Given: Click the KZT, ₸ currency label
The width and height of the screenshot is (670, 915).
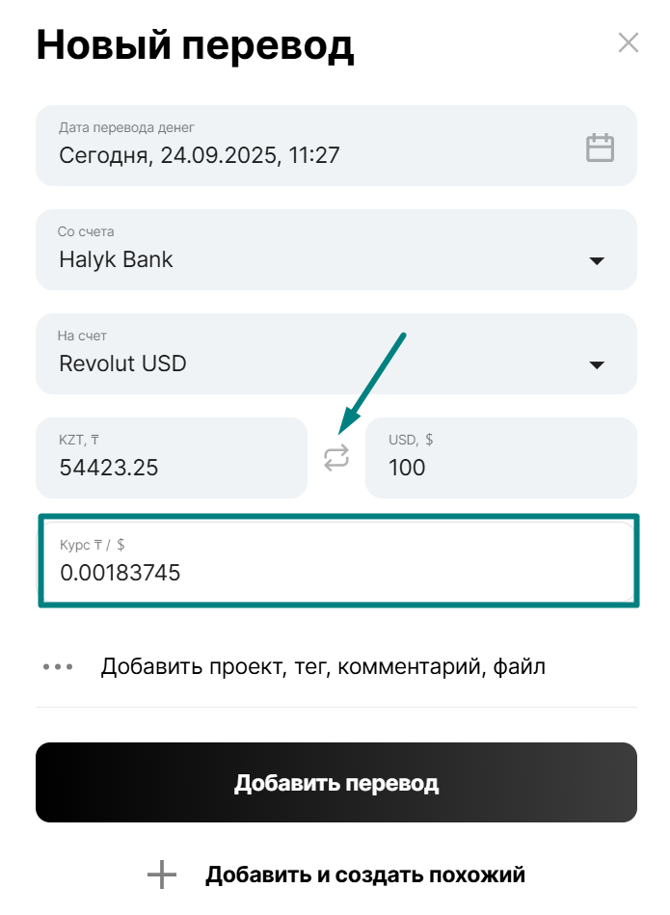Looking at the screenshot, I should [79, 440].
